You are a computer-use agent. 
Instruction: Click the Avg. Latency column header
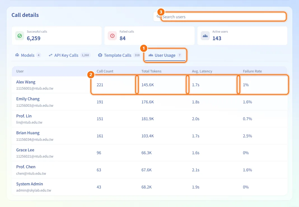202,71
